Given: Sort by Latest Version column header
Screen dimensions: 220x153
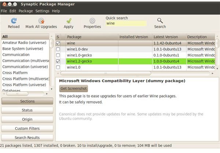Looking at the screenshot, I should (169, 37).
